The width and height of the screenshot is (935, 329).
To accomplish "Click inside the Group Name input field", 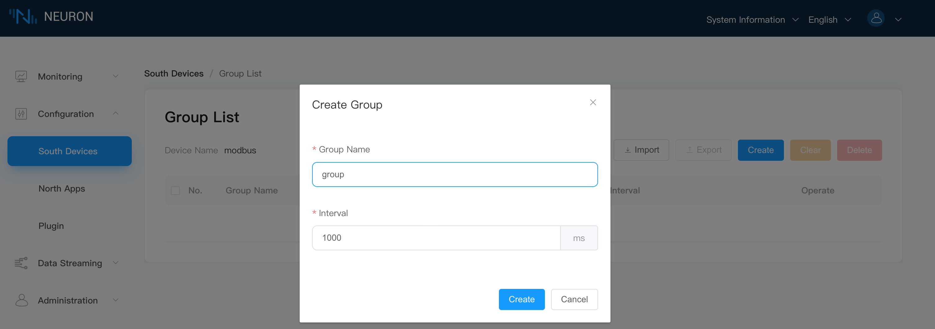I will [x=454, y=174].
